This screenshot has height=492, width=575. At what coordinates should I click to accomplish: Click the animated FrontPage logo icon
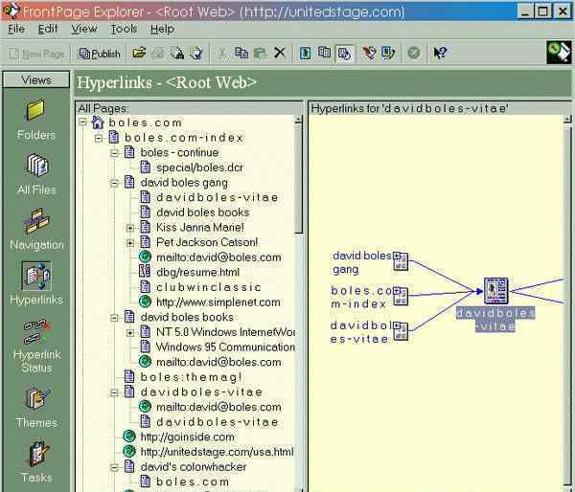click(x=559, y=53)
